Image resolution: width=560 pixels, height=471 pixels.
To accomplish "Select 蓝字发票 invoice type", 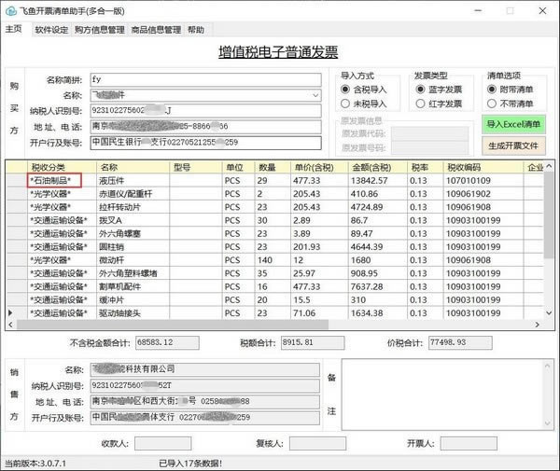I will 419,90.
